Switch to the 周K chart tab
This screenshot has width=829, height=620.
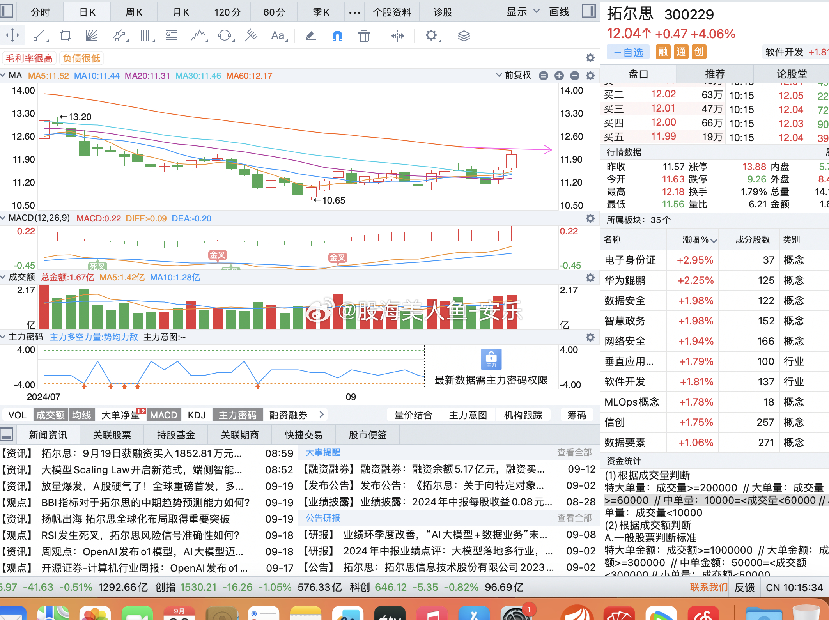click(x=134, y=12)
